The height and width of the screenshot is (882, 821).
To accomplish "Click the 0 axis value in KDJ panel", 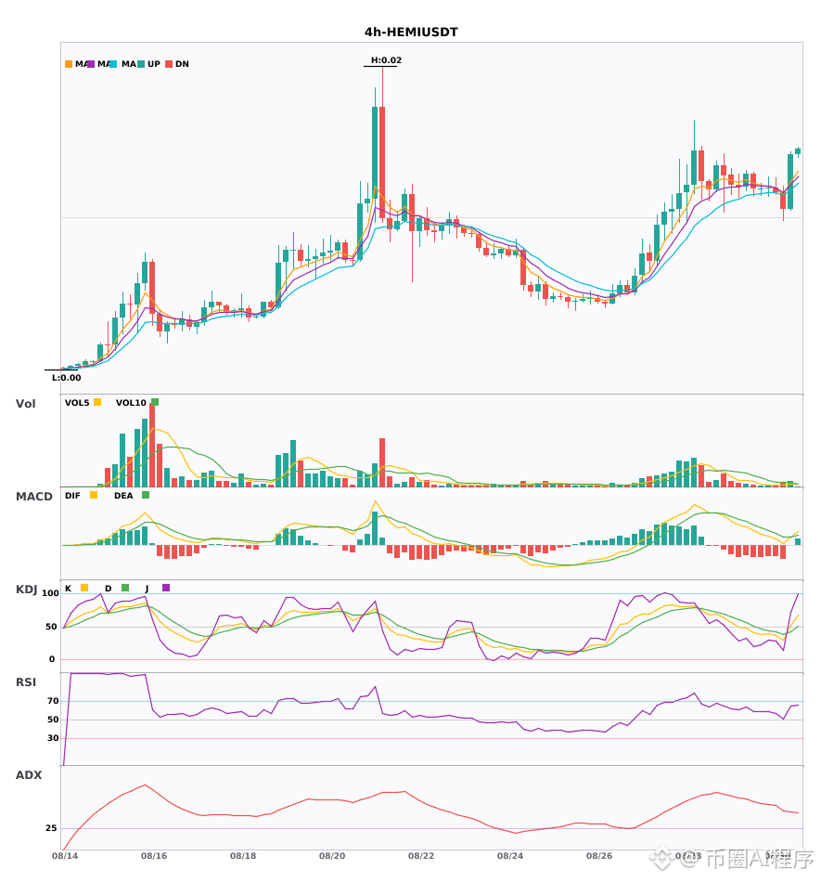I will click(52, 659).
